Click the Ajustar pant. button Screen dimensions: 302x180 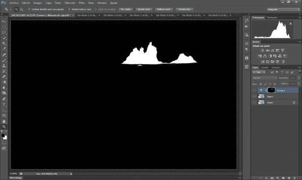[x=144, y=9]
